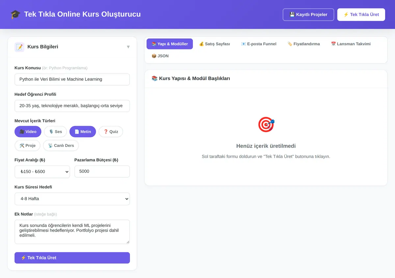
Task: Click the Ek Notlar text area
Action: click(x=72, y=232)
